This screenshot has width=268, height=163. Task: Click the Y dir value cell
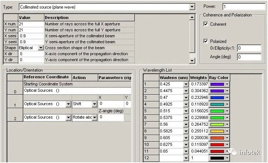31,60
